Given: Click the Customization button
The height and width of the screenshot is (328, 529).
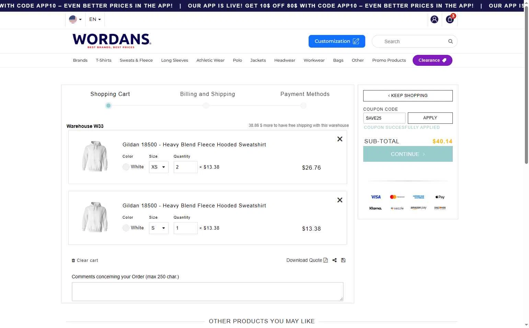Looking at the screenshot, I should coord(337,41).
